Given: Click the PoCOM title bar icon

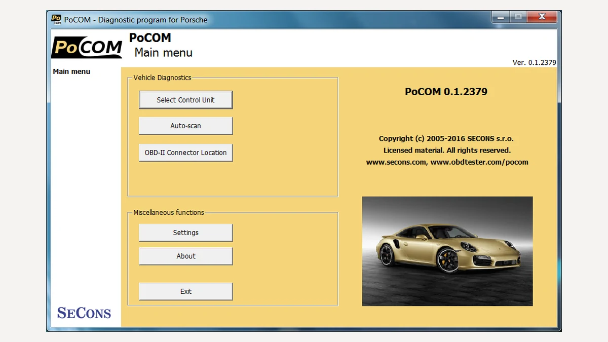Looking at the screenshot, I should pyautogui.click(x=56, y=19).
